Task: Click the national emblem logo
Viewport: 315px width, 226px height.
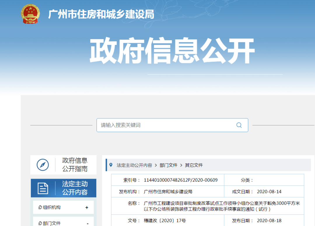Action: click(30, 14)
